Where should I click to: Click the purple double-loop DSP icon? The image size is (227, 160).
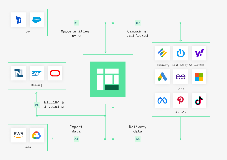coord(181,77)
